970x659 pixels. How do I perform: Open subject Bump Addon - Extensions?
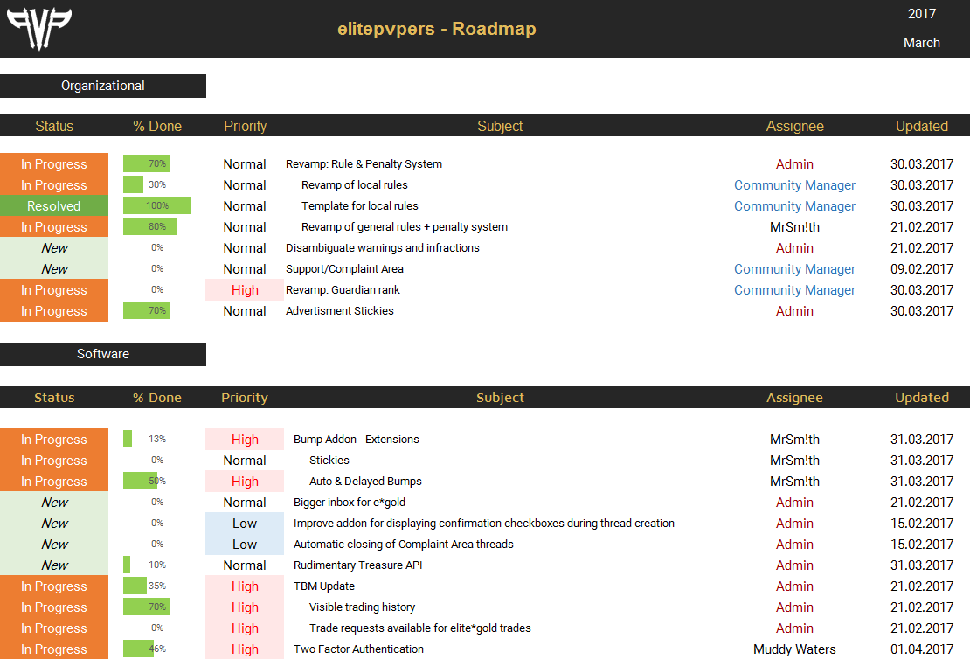[x=357, y=440]
